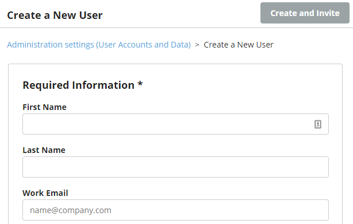Open Administration settings breadcrumb link
The image size is (353, 224).
click(x=99, y=45)
